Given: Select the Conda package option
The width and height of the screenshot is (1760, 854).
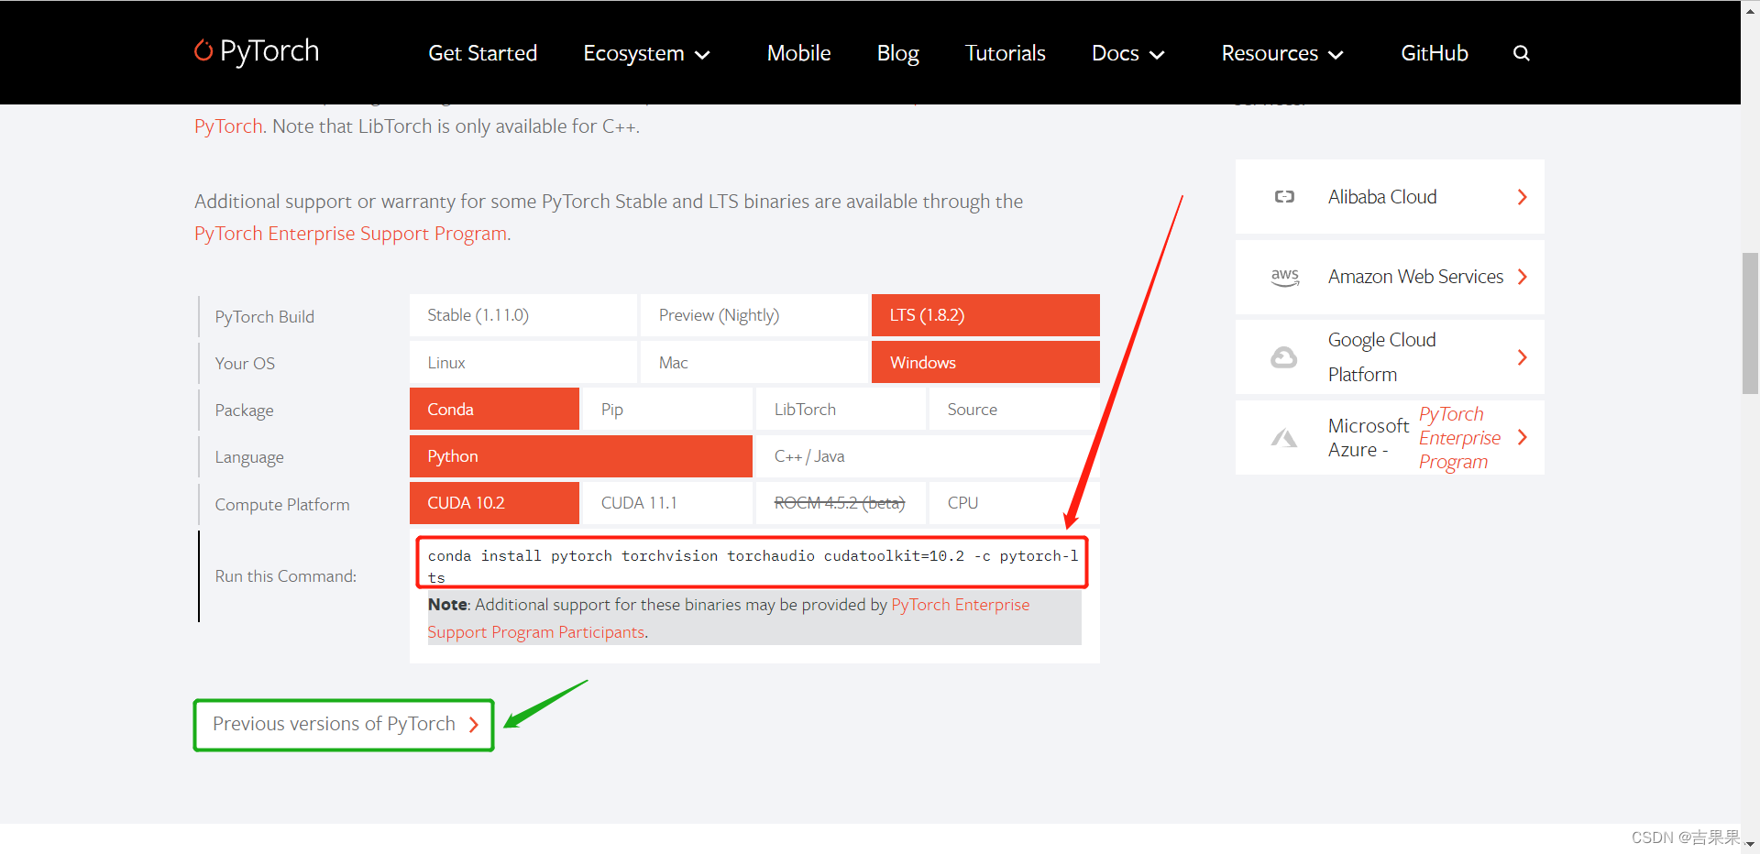Looking at the screenshot, I should (x=494, y=409).
